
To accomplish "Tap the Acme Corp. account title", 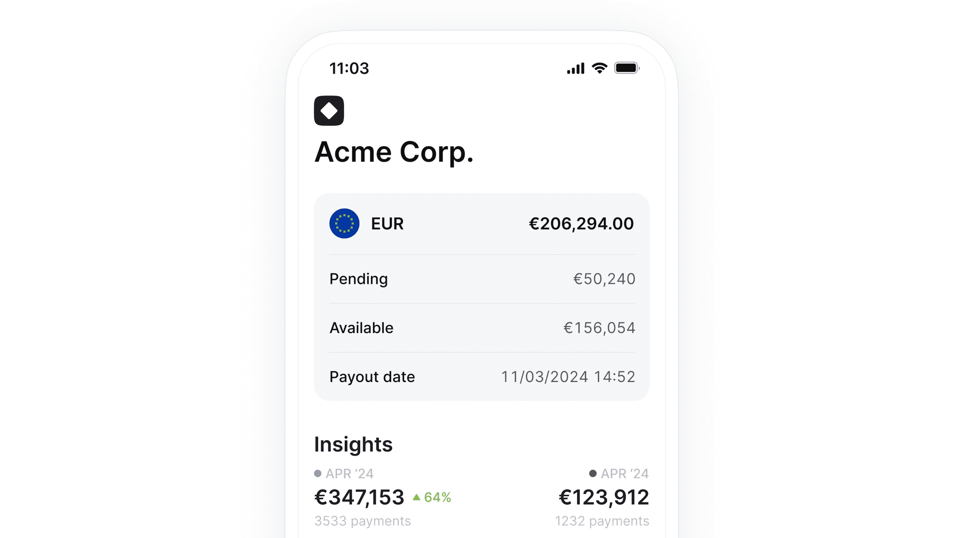I will pos(394,152).
